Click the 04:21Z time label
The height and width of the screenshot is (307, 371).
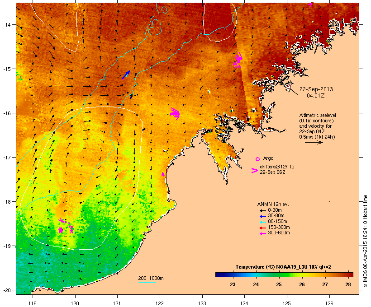click(316, 96)
